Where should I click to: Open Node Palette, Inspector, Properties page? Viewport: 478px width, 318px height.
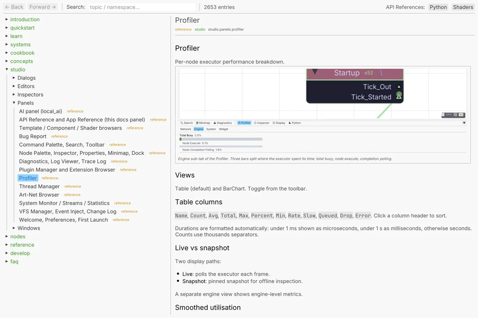82,153
